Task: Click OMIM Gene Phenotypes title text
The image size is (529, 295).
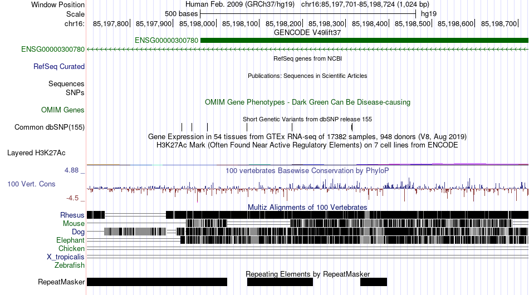Action: point(307,102)
